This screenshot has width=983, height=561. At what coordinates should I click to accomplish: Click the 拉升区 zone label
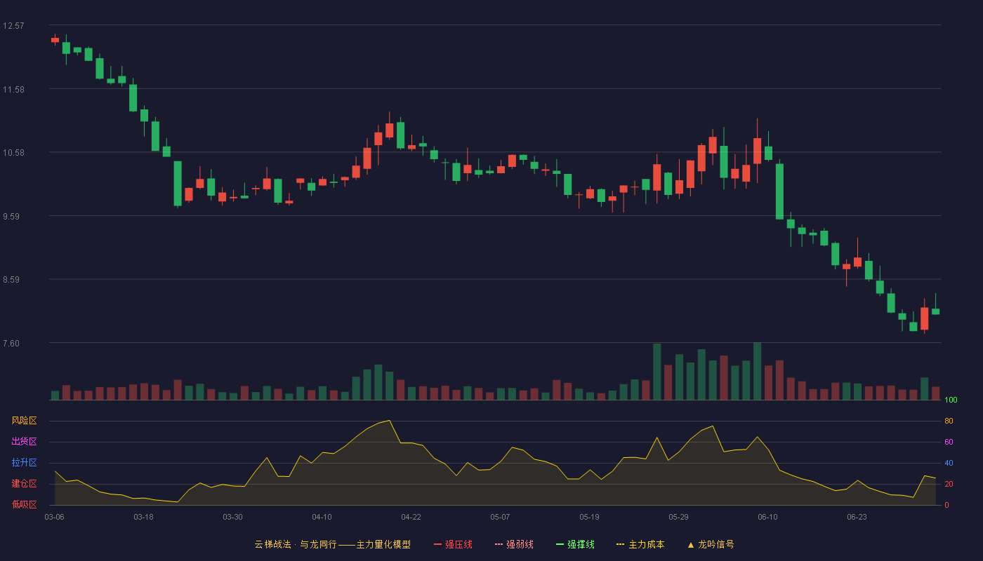point(24,463)
